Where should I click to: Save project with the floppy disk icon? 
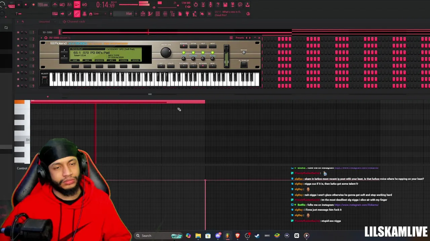225,5
